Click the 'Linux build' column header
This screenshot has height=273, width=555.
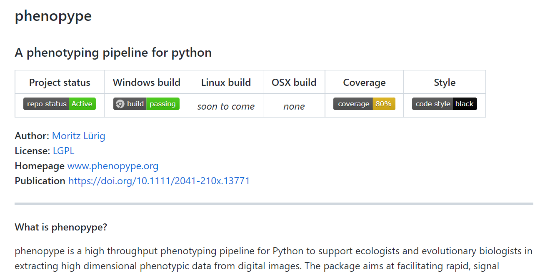point(226,83)
